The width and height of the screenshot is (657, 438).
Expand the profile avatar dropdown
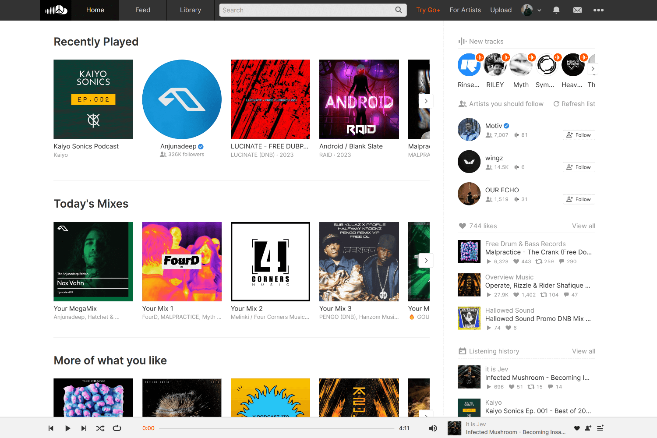tap(531, 10)
